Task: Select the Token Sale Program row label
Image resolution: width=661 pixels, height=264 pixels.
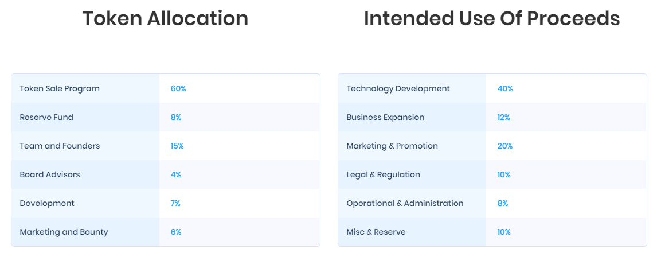Action: tap(60, 88)
